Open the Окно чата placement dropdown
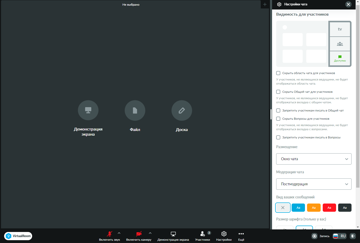 point(314,159)
